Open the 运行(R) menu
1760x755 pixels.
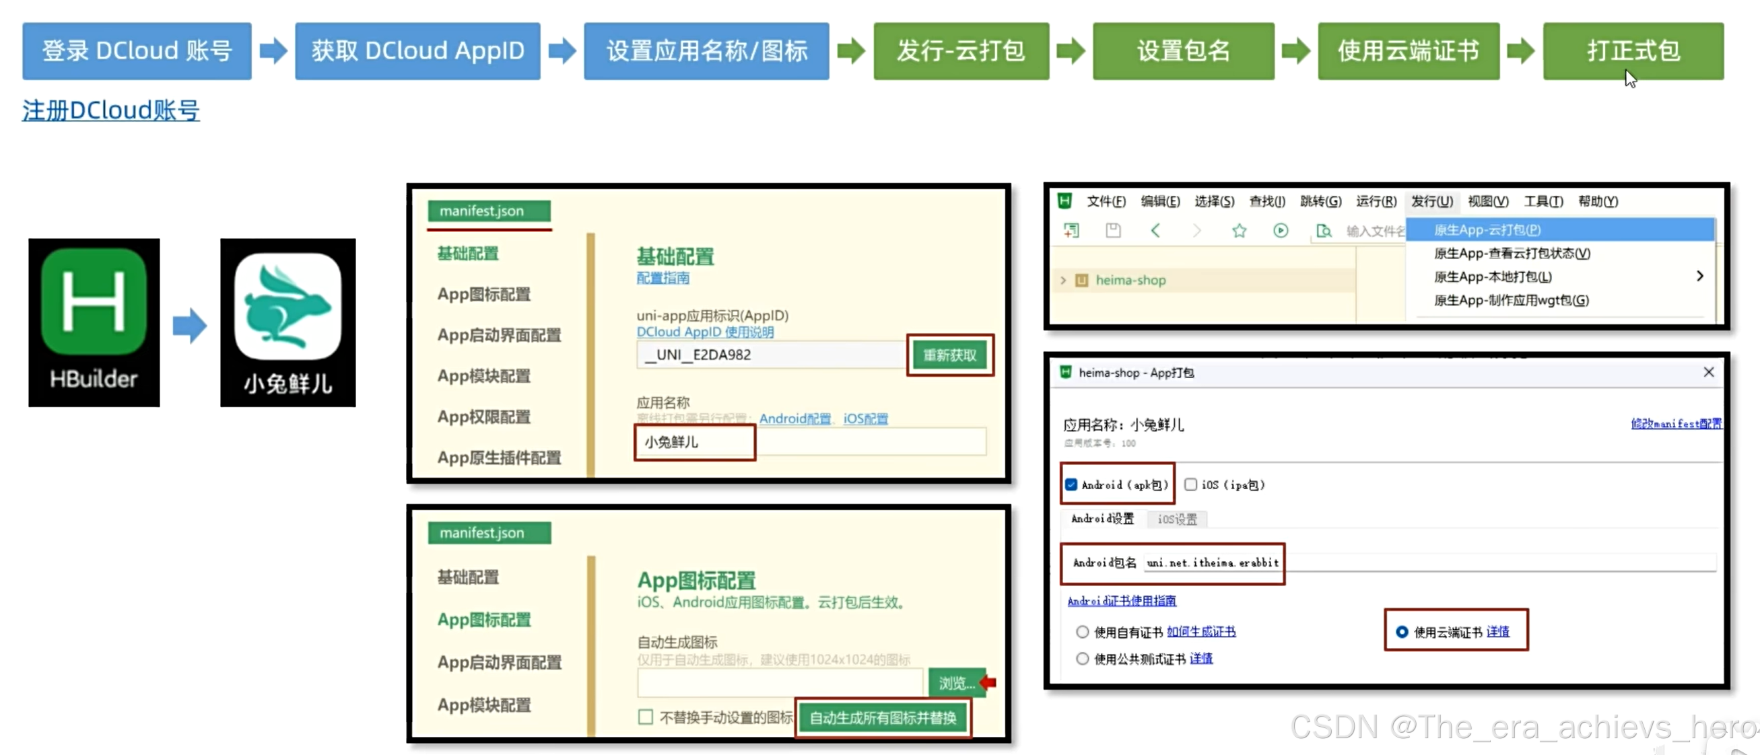pos(1376,201)
